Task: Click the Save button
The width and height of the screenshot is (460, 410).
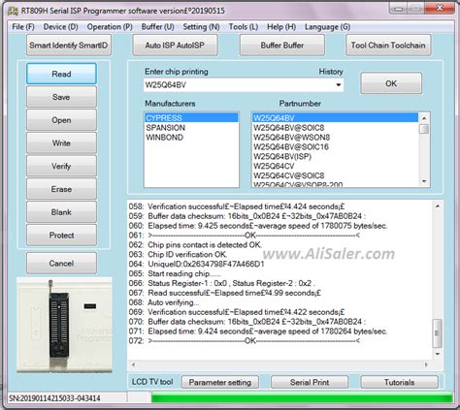Action: tap(61, 97)
